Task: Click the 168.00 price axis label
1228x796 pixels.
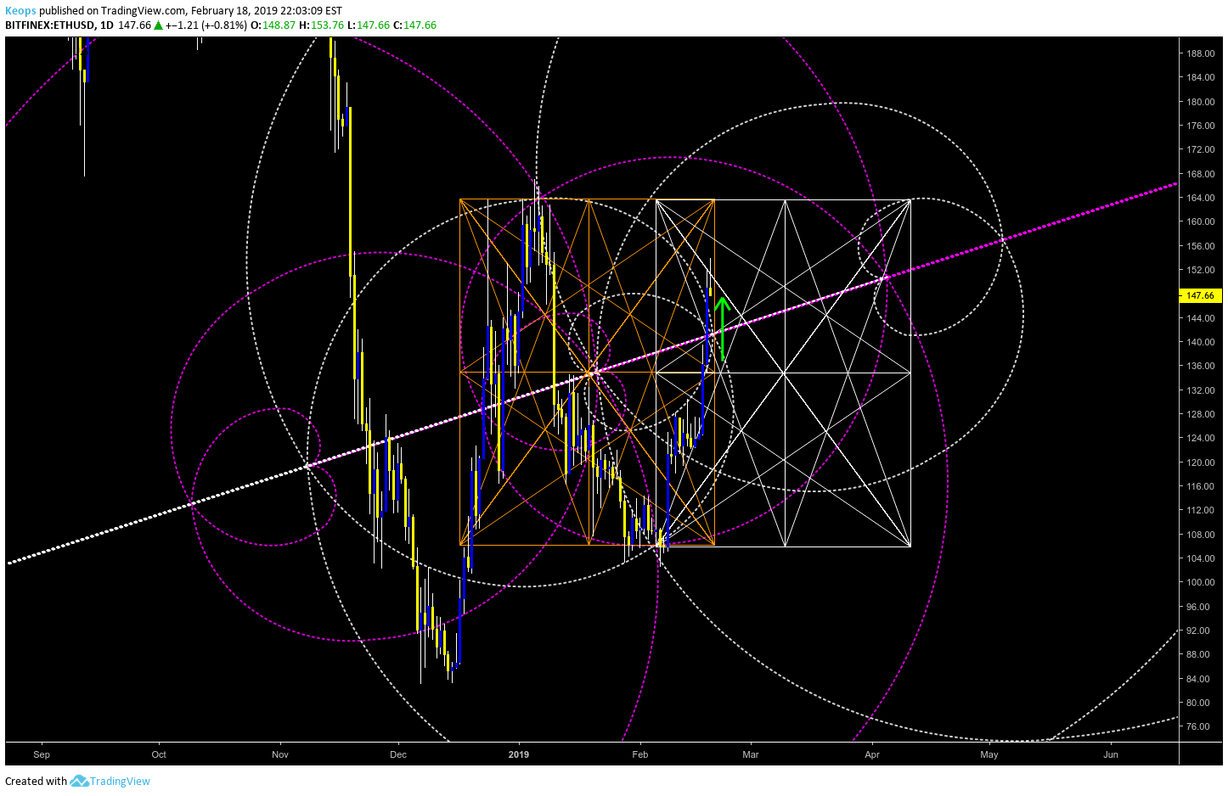Action: click(1200, 174)
